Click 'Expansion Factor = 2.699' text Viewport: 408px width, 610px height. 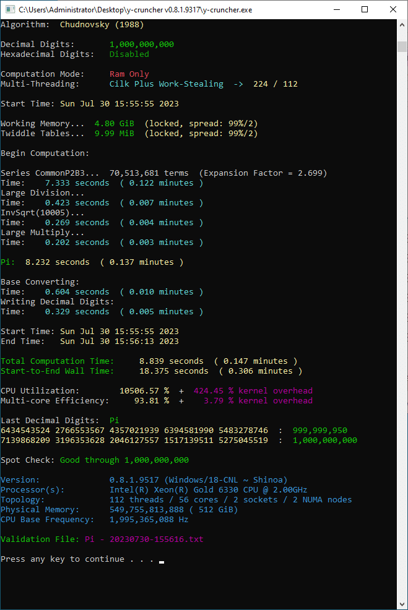point(263,173)
